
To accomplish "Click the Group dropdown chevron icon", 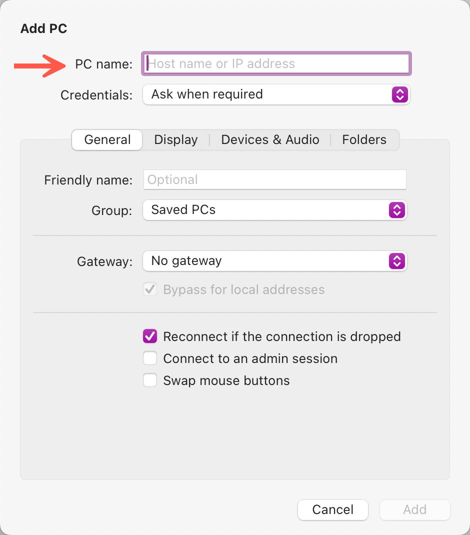I will click(397, 210).
